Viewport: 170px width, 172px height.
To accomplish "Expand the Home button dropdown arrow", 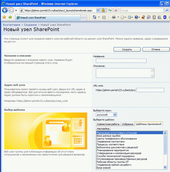I will [99, 17].
